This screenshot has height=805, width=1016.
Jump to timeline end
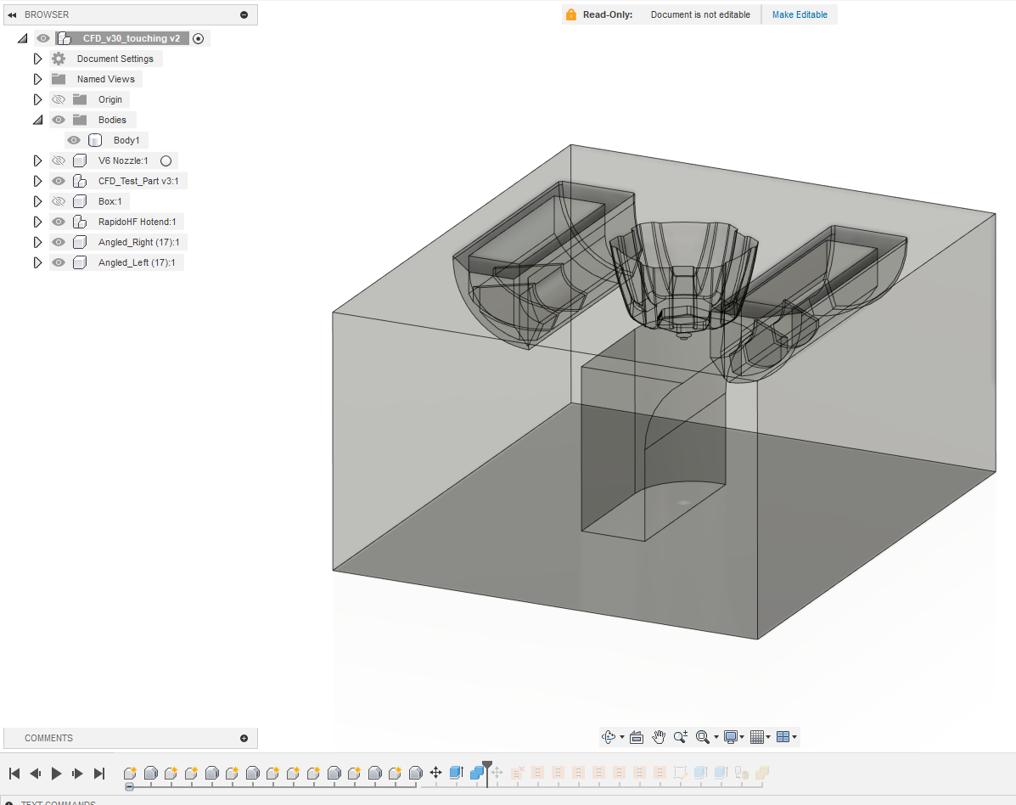point(99,774)
